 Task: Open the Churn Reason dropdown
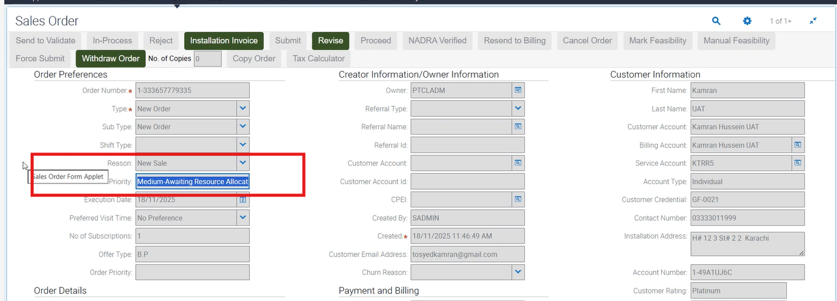pos(518,272)
